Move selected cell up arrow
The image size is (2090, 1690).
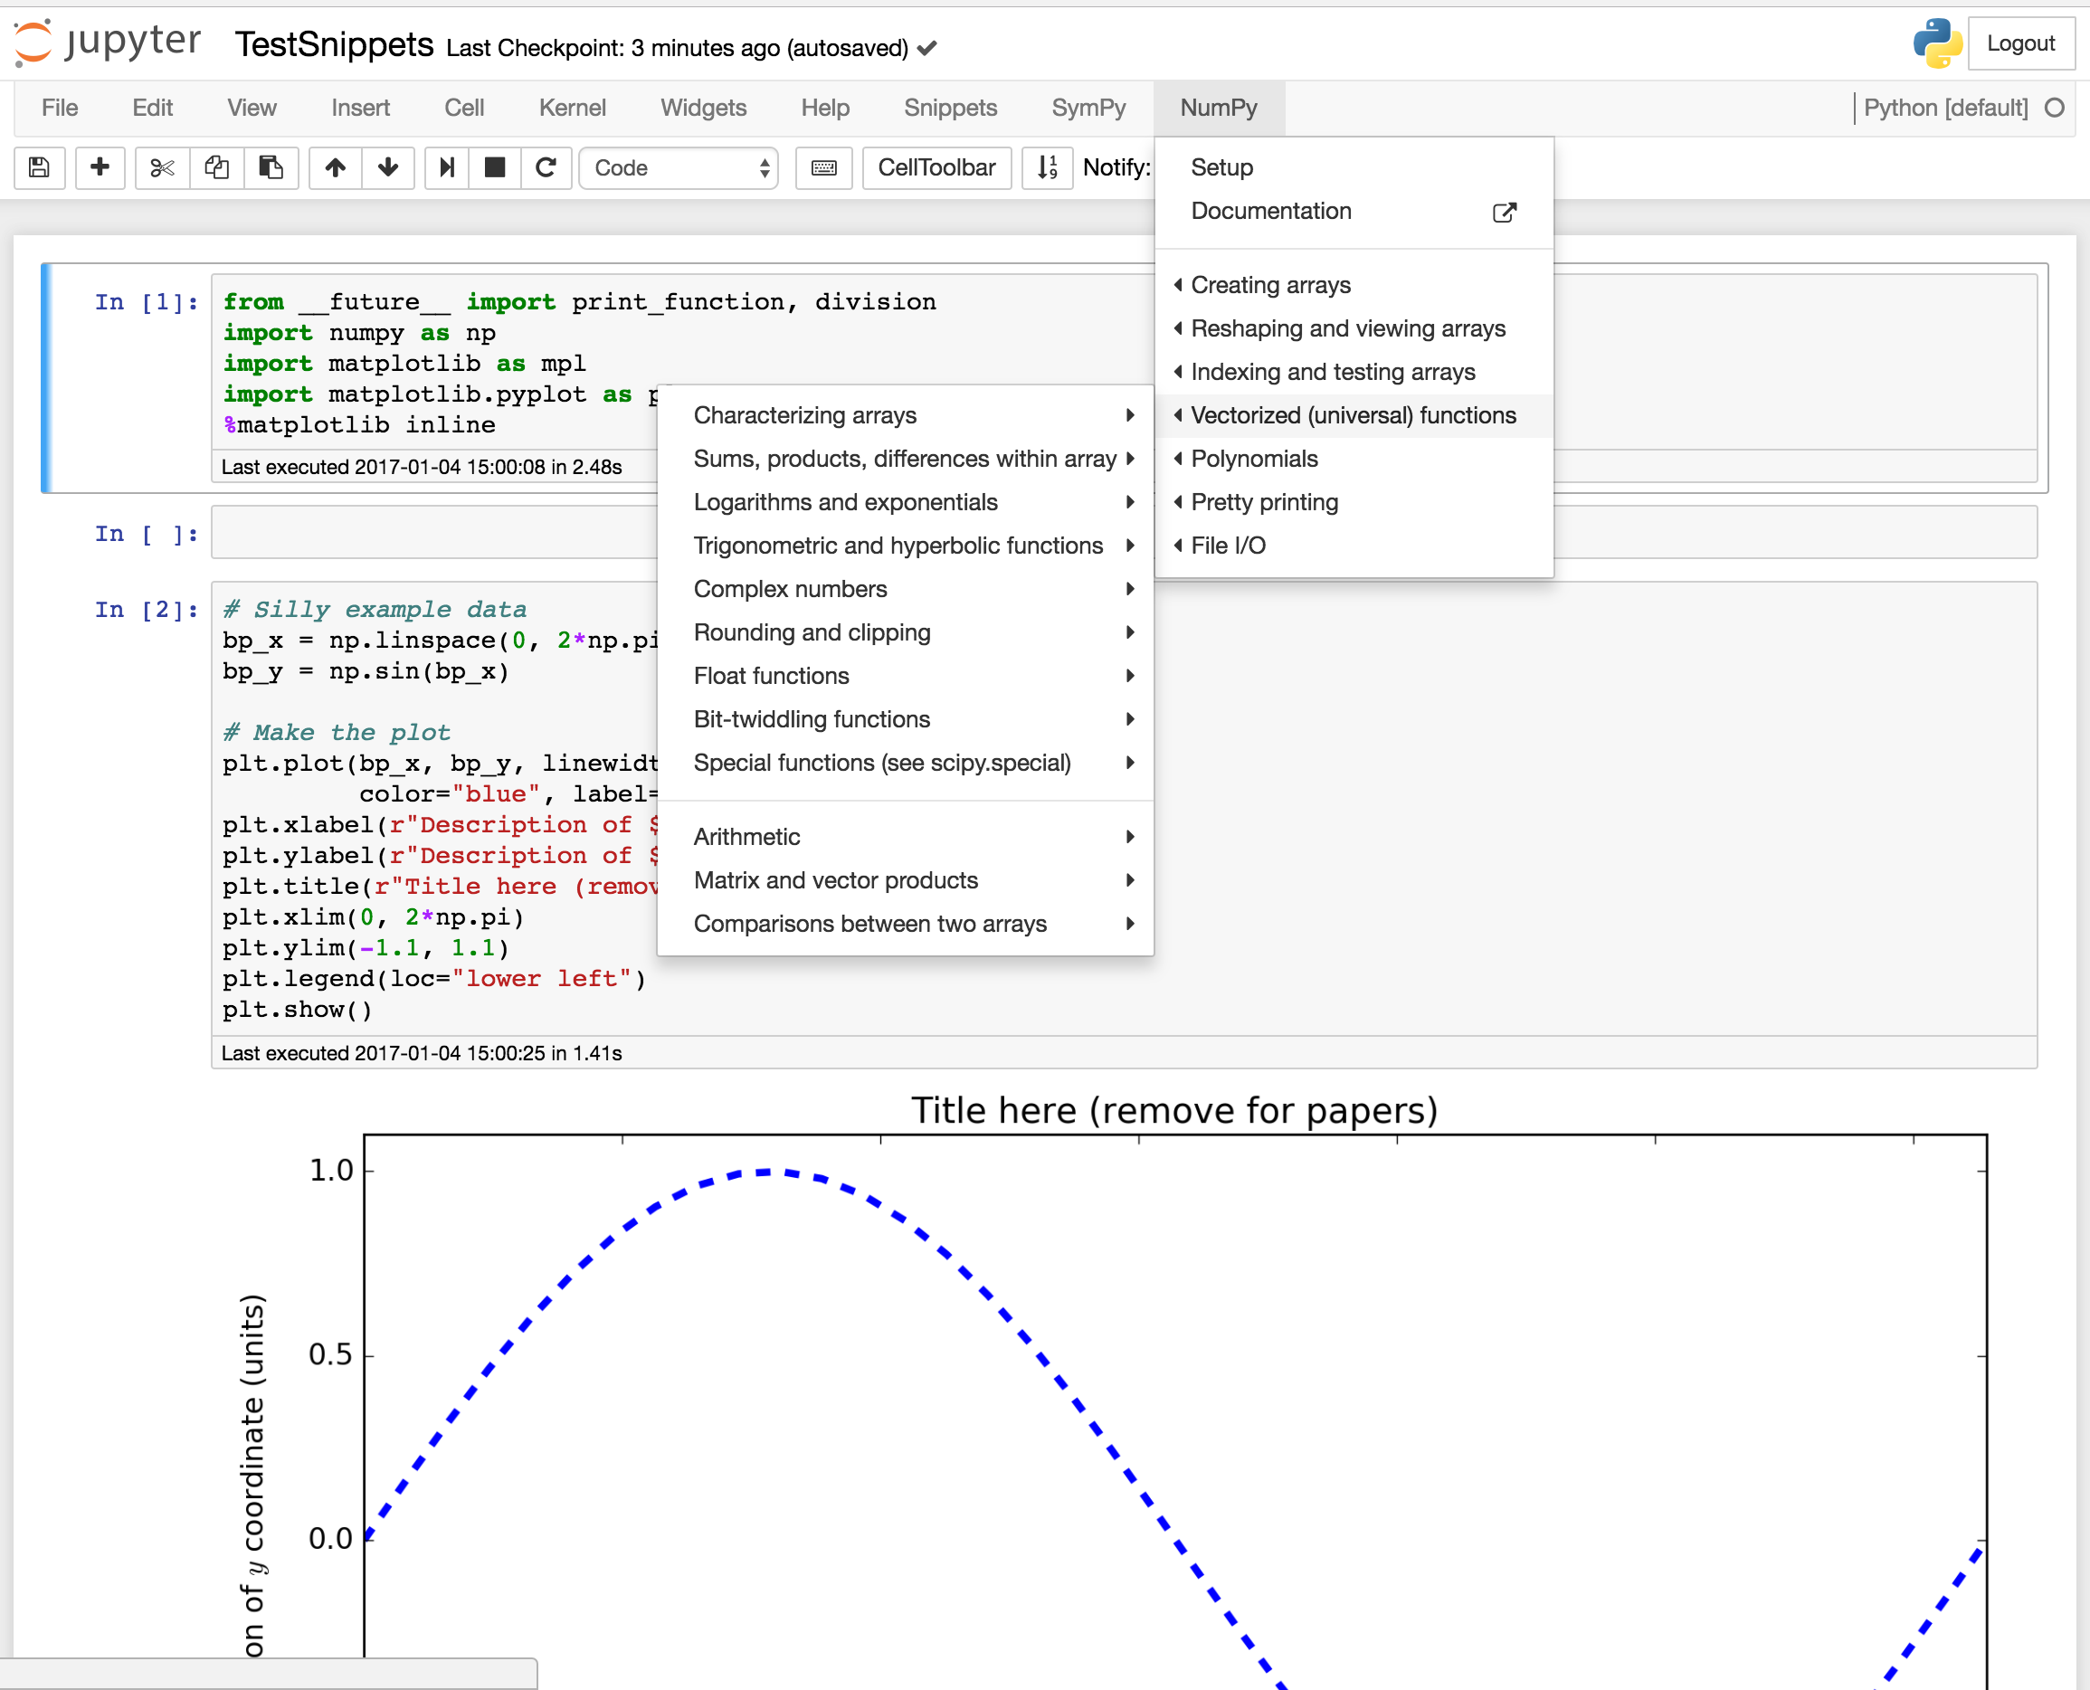click(335, 167)
